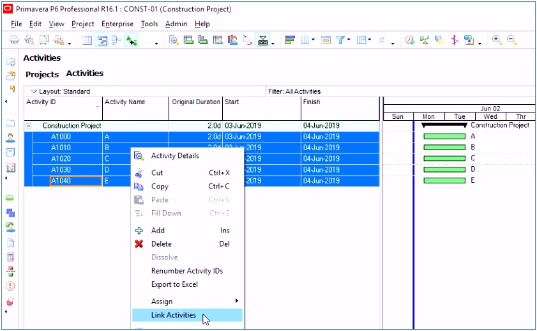Screen dimensions: 537x331
Task: Open the Bars formatting icon
Action: pos(290,40)
